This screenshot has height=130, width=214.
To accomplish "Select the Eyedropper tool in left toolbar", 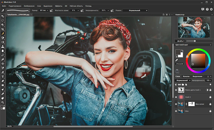I will coord(3,94).
